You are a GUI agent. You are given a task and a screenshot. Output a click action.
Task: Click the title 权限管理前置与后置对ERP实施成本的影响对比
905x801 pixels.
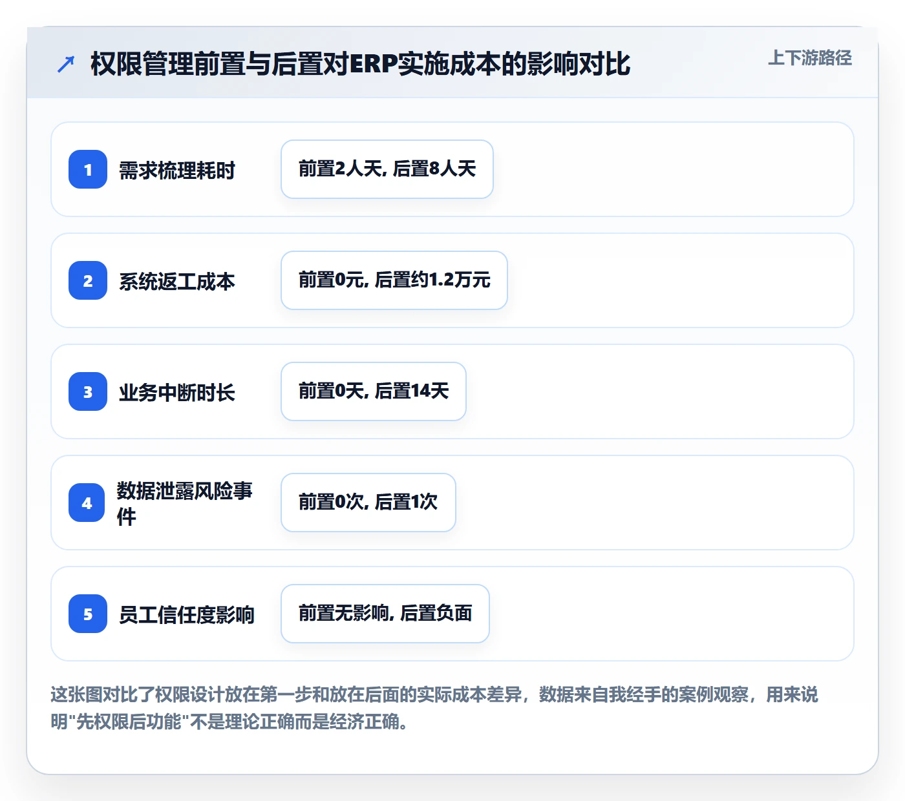tap(360, 64)
